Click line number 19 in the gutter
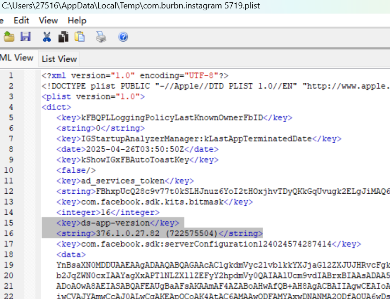Viewport: 390px width, 299px height. point(9,265)
